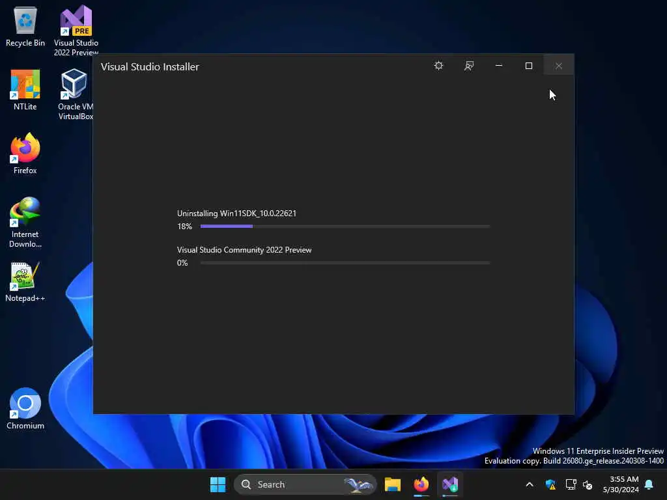Click the feedback icon in Installer title bar

(469, 66)
